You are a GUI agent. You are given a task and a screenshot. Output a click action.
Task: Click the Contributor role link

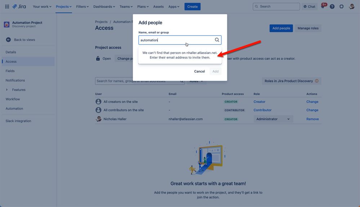pos(262,110)
